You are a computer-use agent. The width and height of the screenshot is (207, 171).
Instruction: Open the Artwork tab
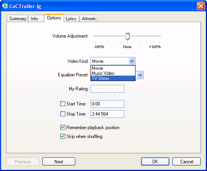tap(89, 19)
